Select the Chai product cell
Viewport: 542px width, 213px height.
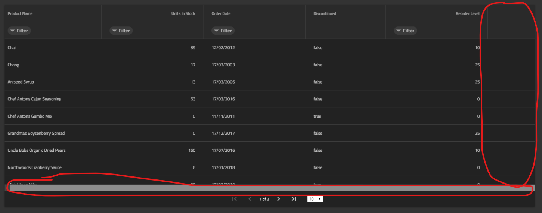53,48
